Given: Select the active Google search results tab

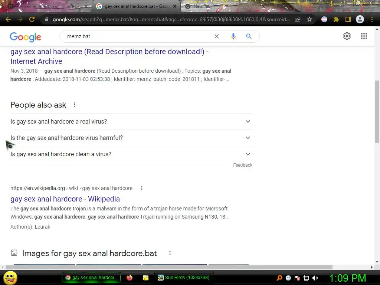Looking at the screenshot, I should (x=136, y=6).
